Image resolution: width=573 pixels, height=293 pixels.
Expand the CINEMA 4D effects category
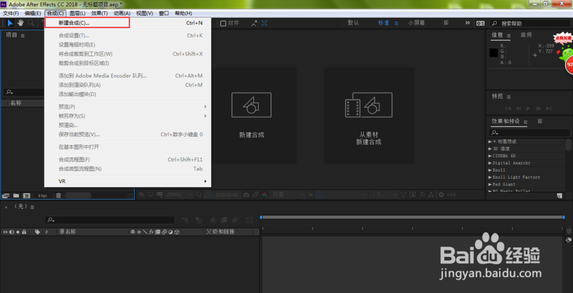490,156
